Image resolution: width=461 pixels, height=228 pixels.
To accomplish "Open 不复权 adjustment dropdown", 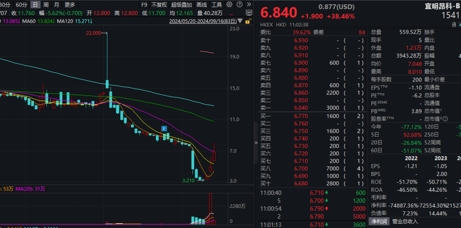I will pyautogui.click(x=159, y=5).
